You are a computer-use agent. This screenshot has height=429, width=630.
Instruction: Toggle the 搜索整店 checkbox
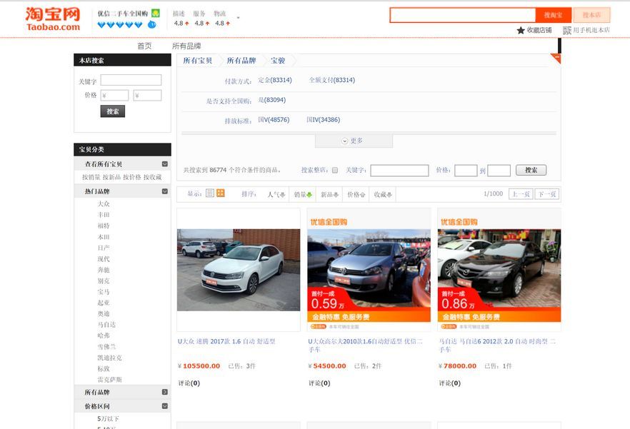point(335,171)
